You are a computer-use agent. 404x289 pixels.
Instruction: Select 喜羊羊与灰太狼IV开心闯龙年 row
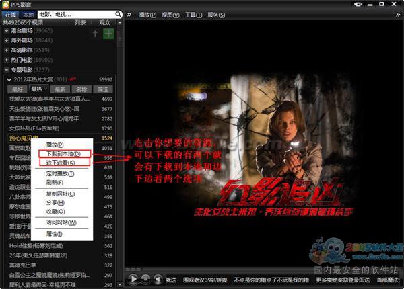(x=61, y=119)
